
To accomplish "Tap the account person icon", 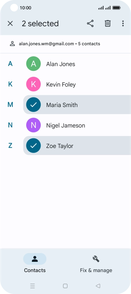I will pyautogui.click(x=12, y=44).
